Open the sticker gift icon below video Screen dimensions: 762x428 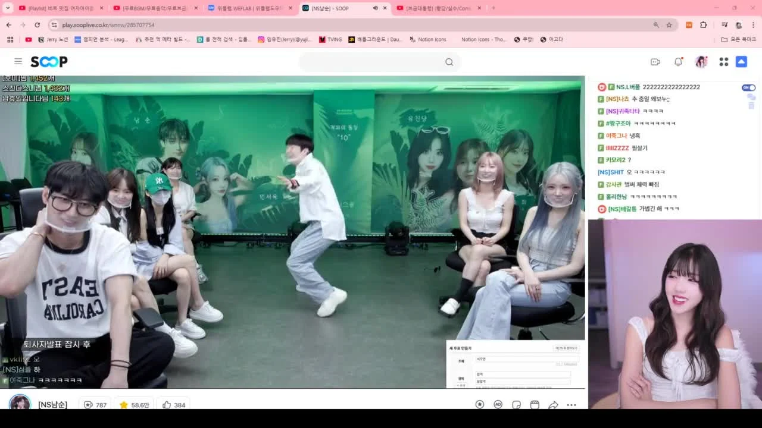click(x=516, y=405)
